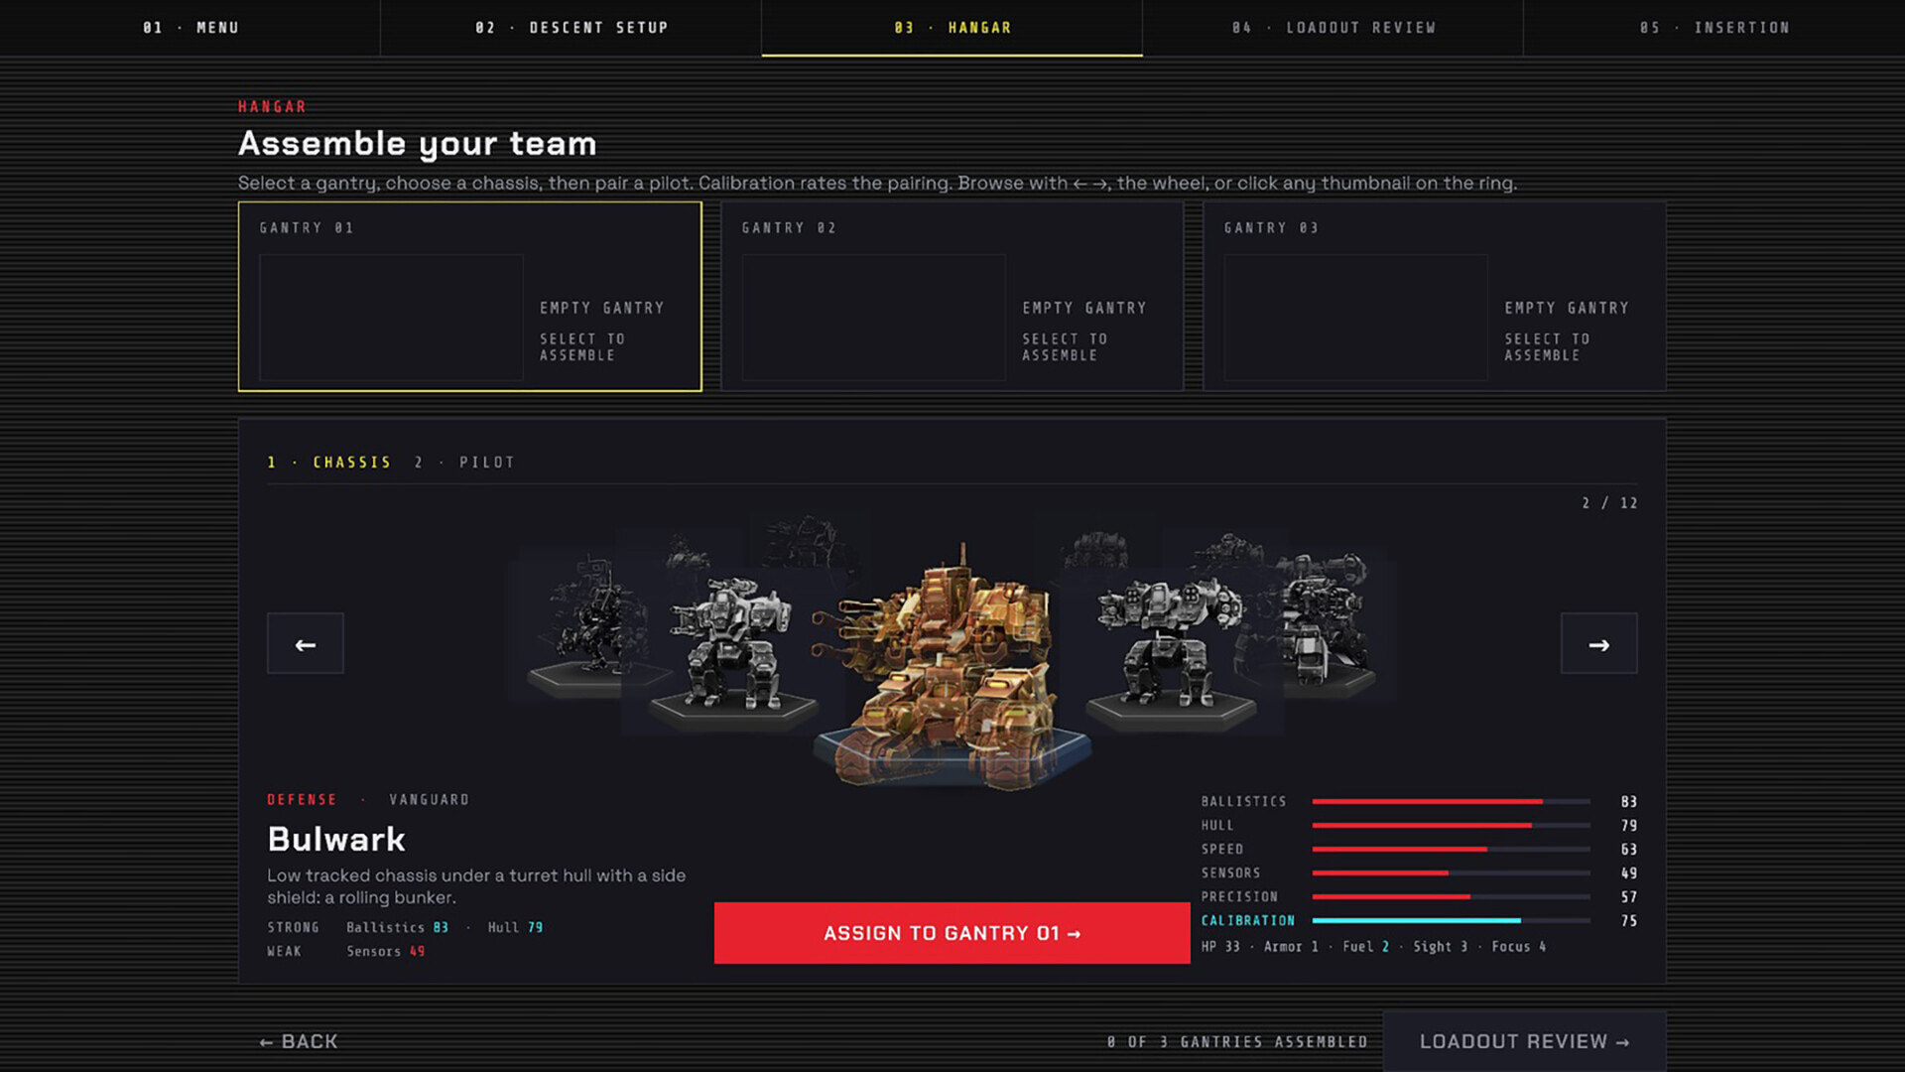The width and height of the screenshot is (1905, 1072).
Task: Select the 03 Hangar step
Action: [952, 28]
